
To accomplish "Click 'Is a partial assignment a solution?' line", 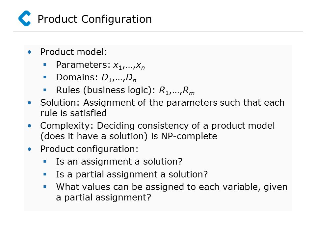I will click(x=132, y=174).
